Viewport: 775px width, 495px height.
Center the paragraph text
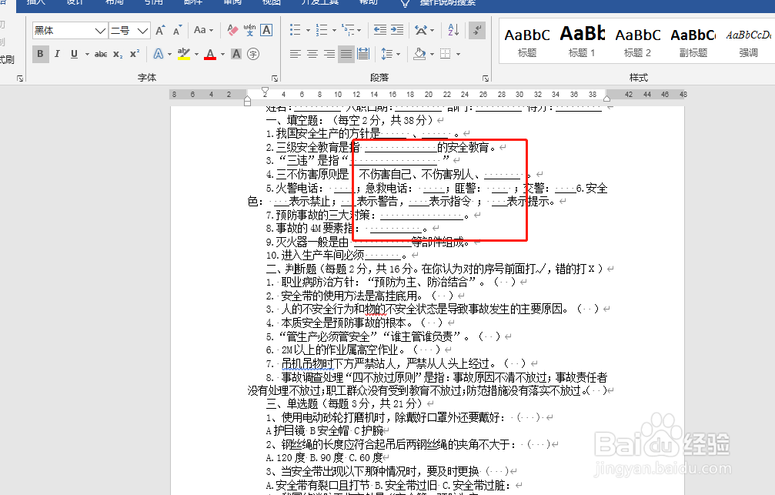(x=312, y=54)
